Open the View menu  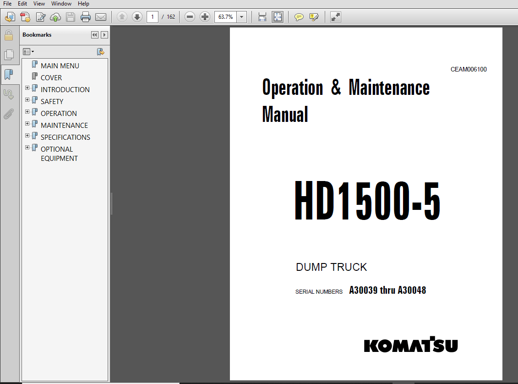click(39, 4)
